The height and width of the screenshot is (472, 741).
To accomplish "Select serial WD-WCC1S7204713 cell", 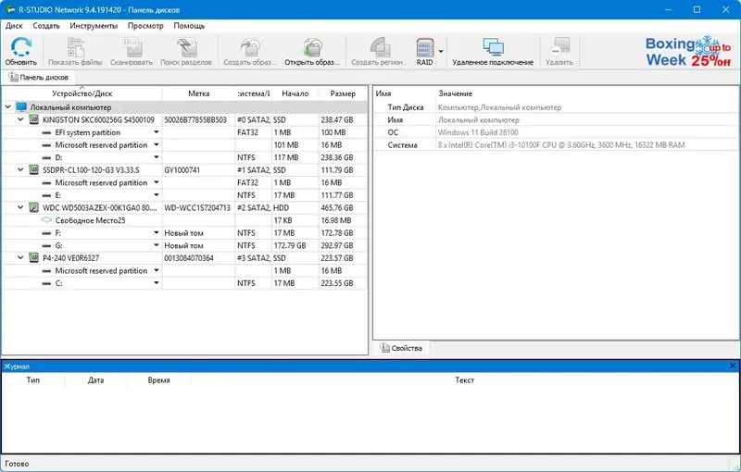I will 197,207.
